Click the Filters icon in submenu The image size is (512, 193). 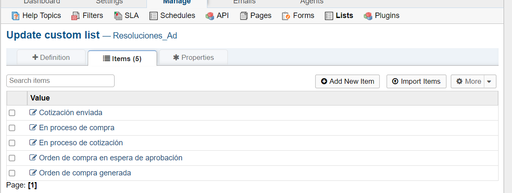pyautogui.click(x=76, y=16)
